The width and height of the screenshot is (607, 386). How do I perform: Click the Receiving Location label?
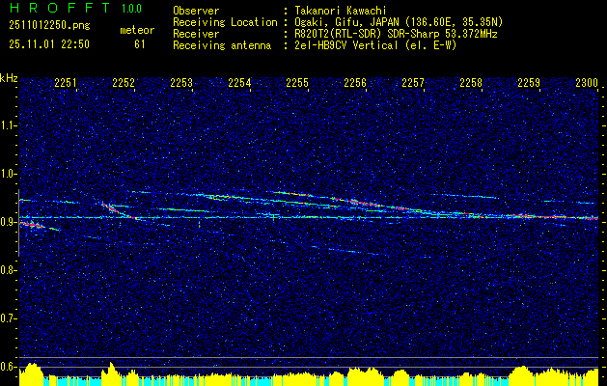click(225, 22)
